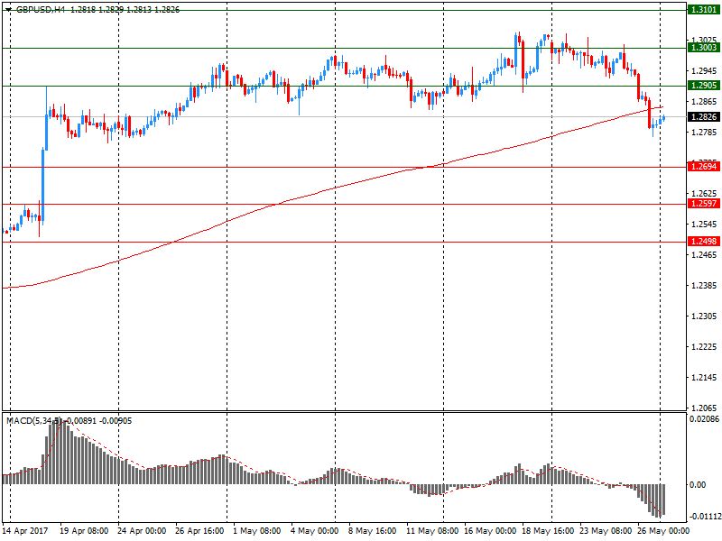Click the 1.2465 price scale value
This screenshot has width=722, height=541.
point(705,255)
